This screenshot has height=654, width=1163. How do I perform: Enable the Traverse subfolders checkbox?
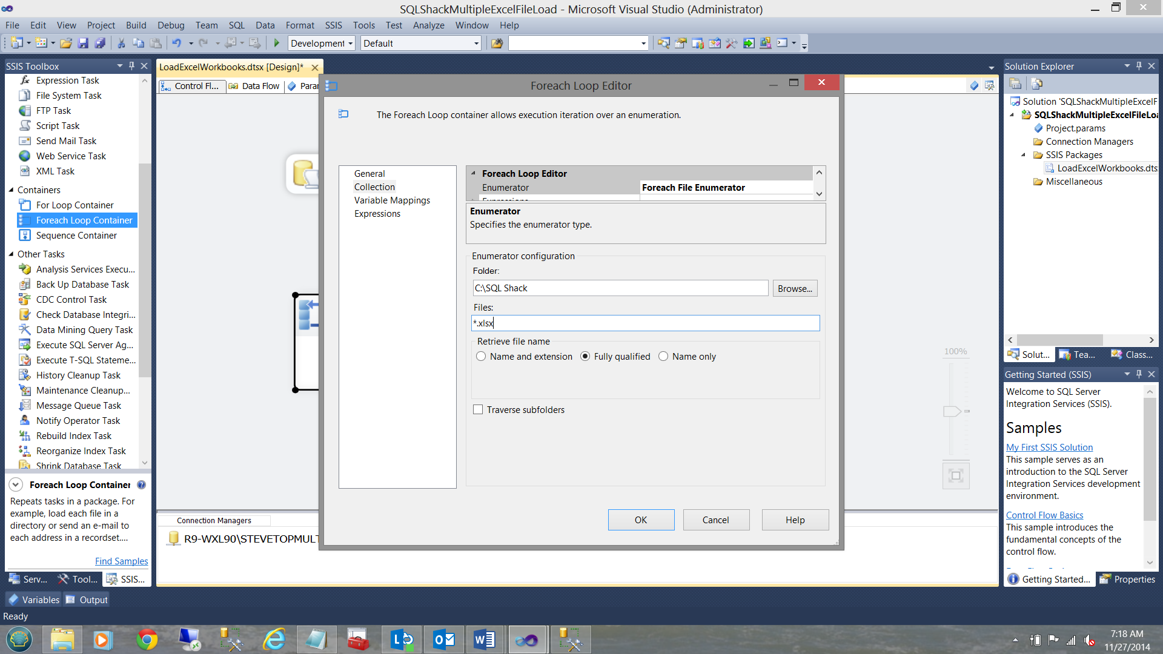click(478, 410)
